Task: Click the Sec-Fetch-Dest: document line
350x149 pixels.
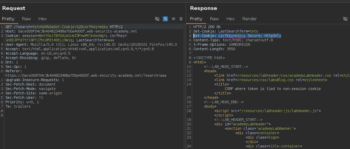Action: coord(31,84)
